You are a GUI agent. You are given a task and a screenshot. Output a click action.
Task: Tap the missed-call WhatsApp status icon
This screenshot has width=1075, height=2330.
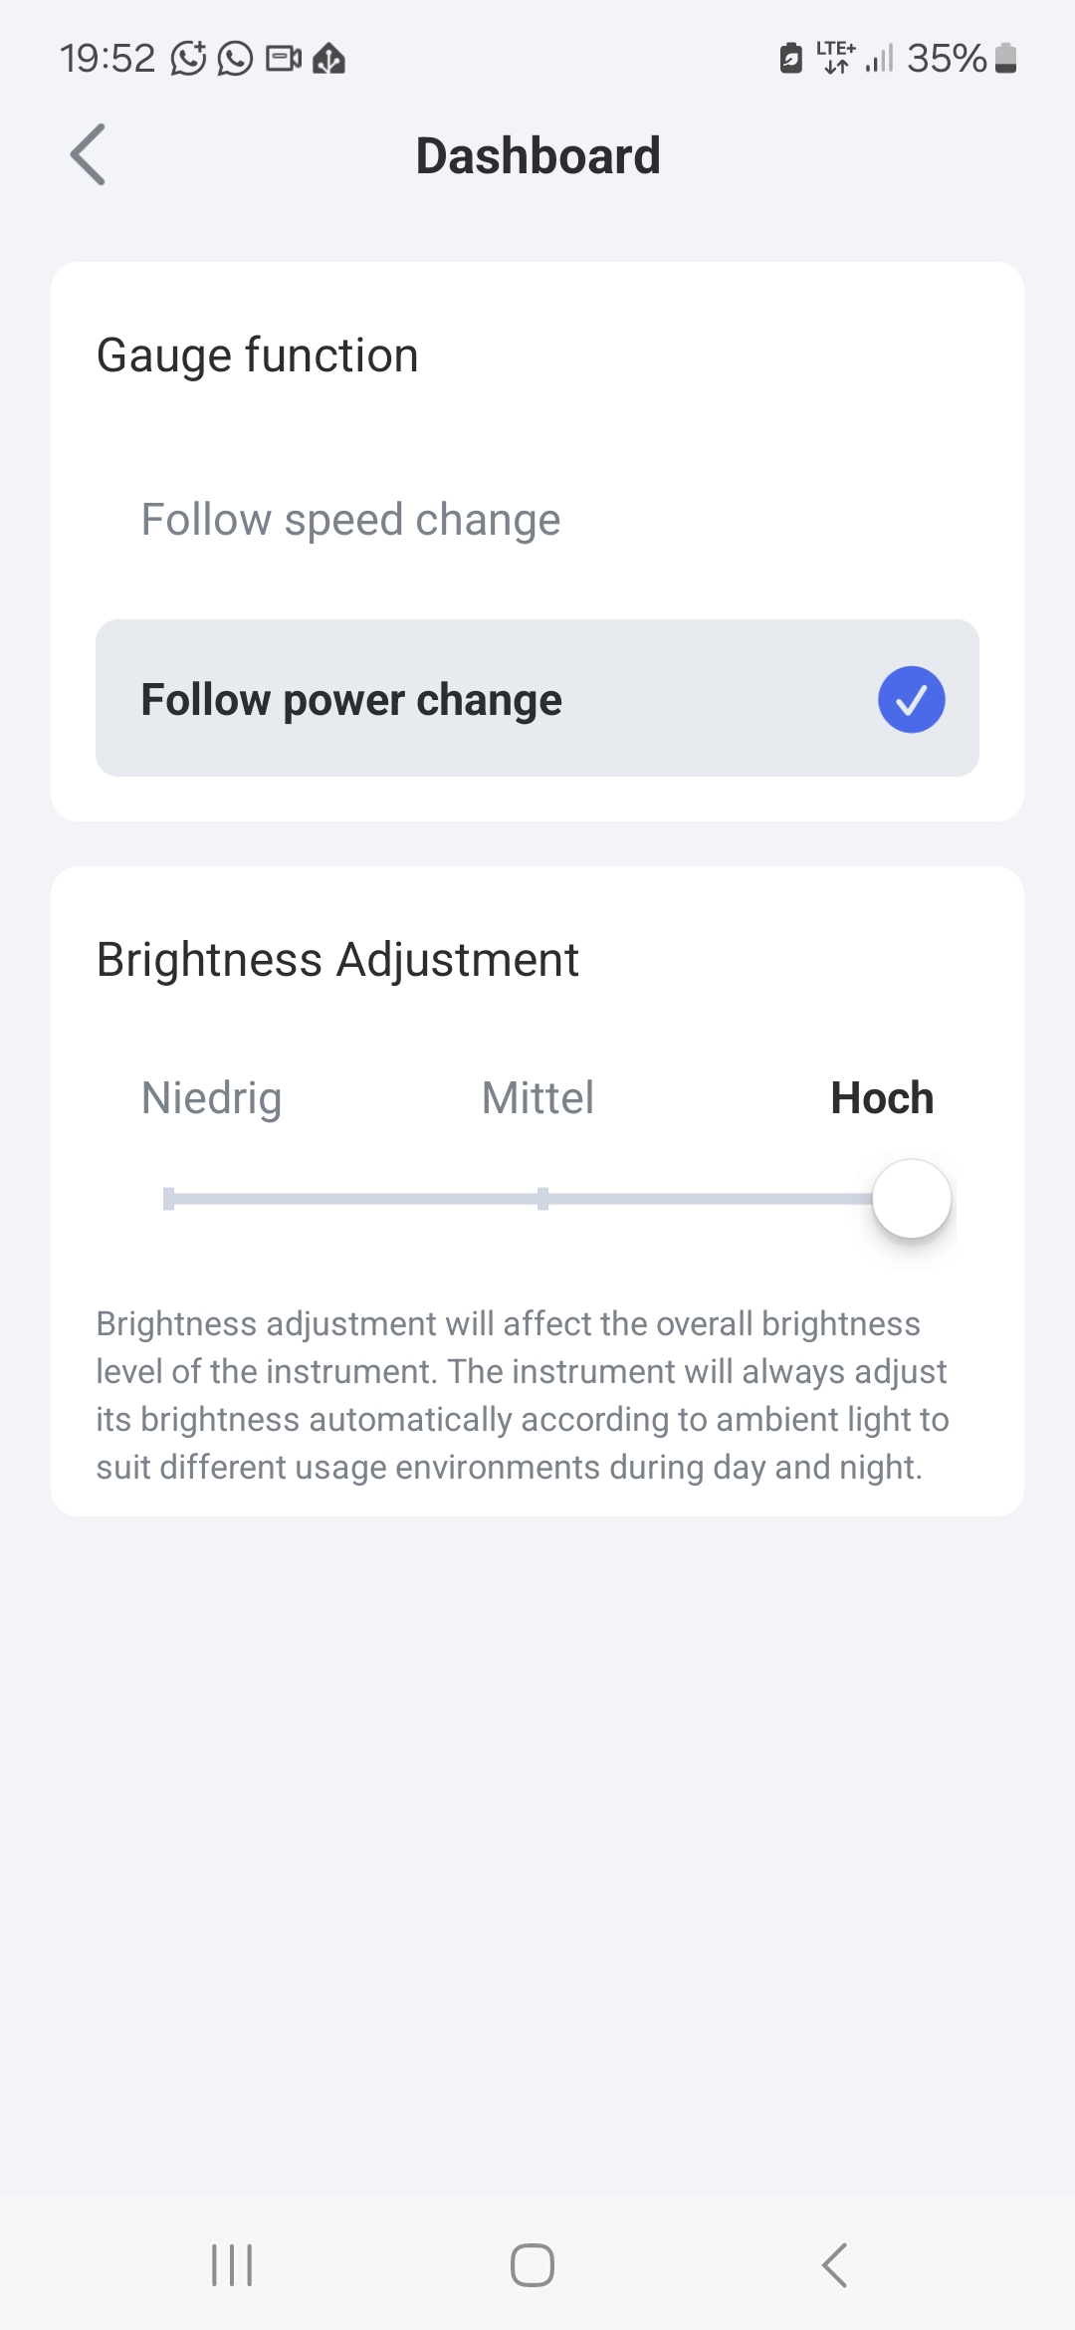click(188, 59)
